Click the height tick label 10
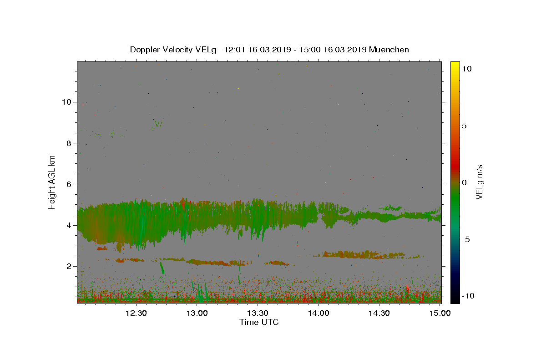This screenshot has height=364, width=546. pyautogui.click(x=67, y=102)
